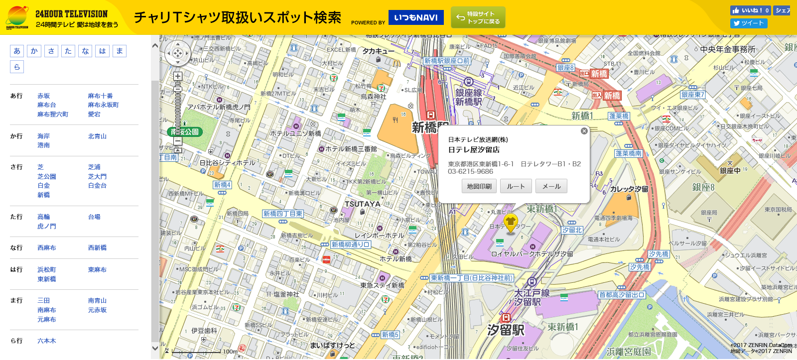Click the 7-Eleven icon near 大村ビル
Image resolution: width=797 pixels, height=360 pixels.
pyautogui.click(x=333, y=78)
